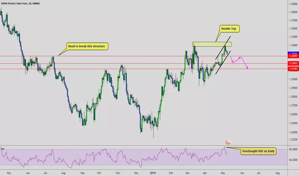Select the yellow Double Top zone rectangle
Image resolution: width=299 pixels, height=176 pixels.
[x=212, y=44]
